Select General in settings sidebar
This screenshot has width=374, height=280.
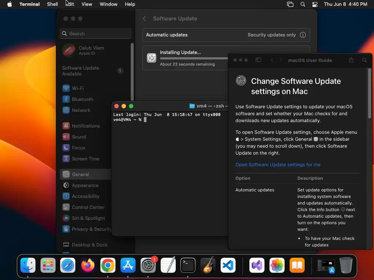point(85,174)
